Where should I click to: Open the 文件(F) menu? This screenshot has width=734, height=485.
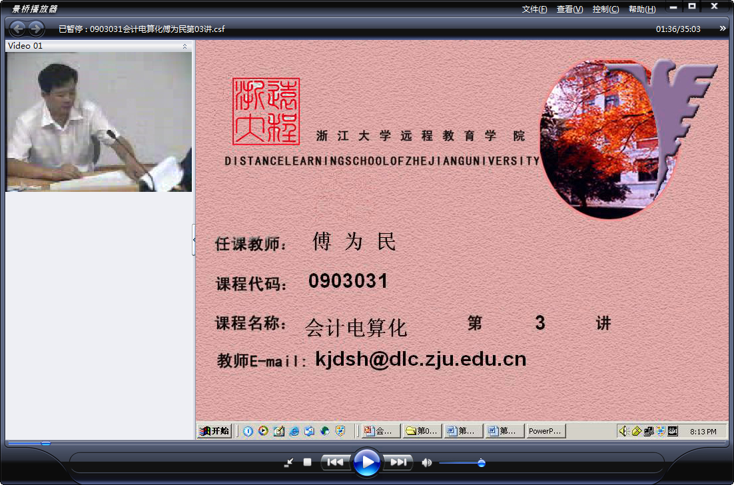click(534, 9)
